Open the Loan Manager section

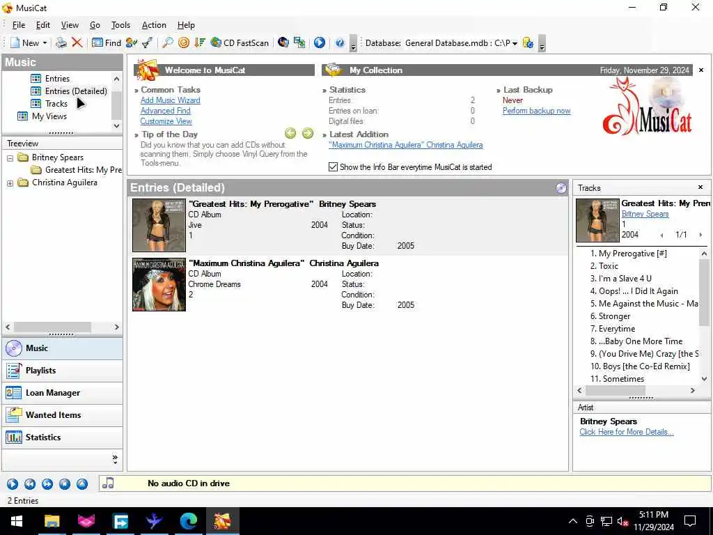coord(62,393)
